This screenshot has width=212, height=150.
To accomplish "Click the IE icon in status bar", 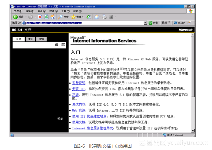I will [x=12, y=135].
